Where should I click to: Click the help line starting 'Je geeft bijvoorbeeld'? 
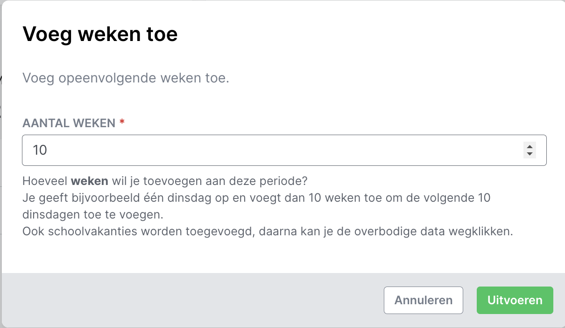coord(256,198)
